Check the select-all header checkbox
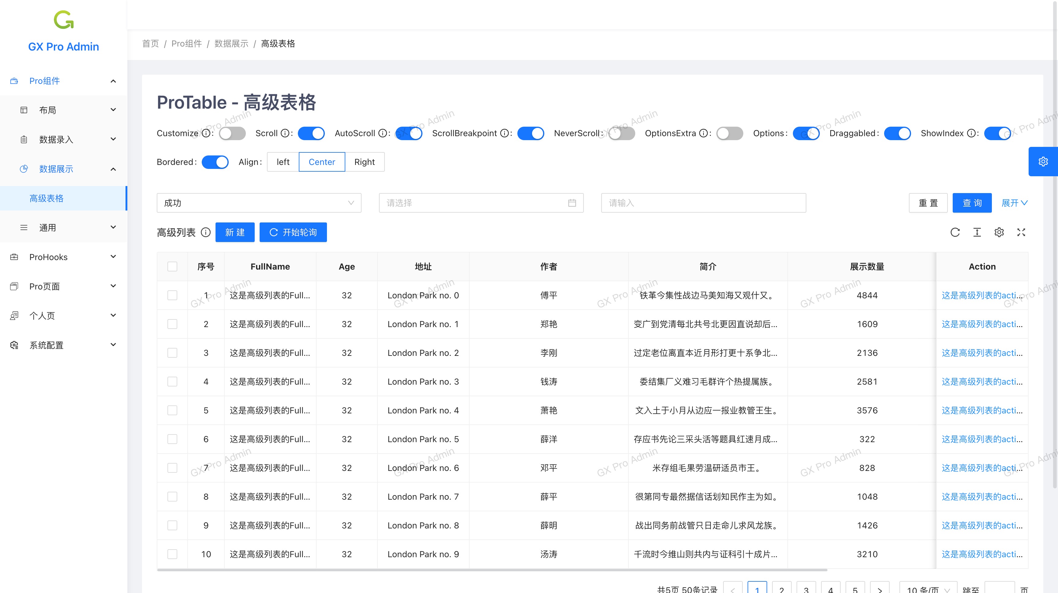1058x593 pixels. 172,266
